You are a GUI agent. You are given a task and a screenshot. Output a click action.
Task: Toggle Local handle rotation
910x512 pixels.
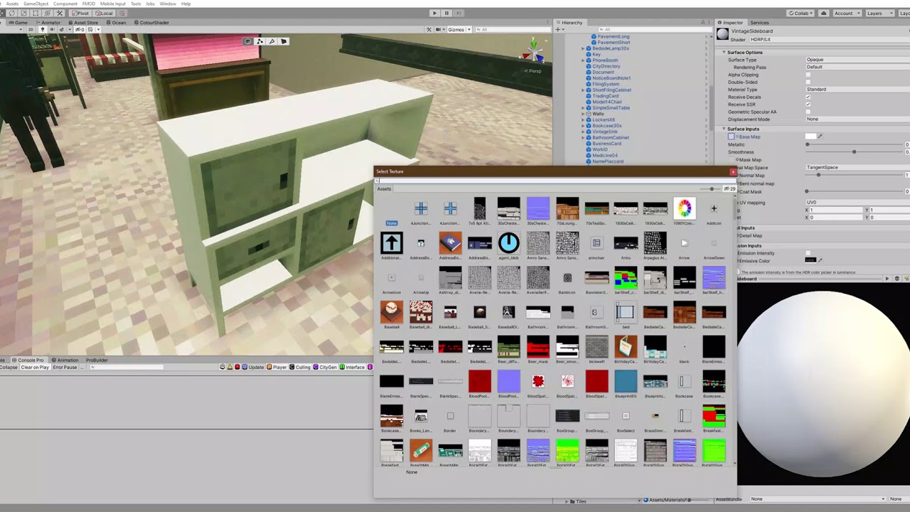(x=104, y=14)
